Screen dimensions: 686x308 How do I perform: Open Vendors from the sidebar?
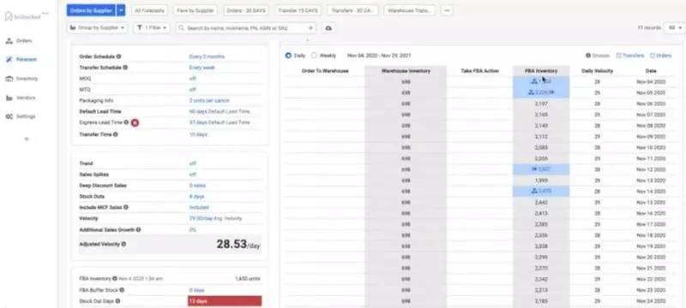(21, 98)
